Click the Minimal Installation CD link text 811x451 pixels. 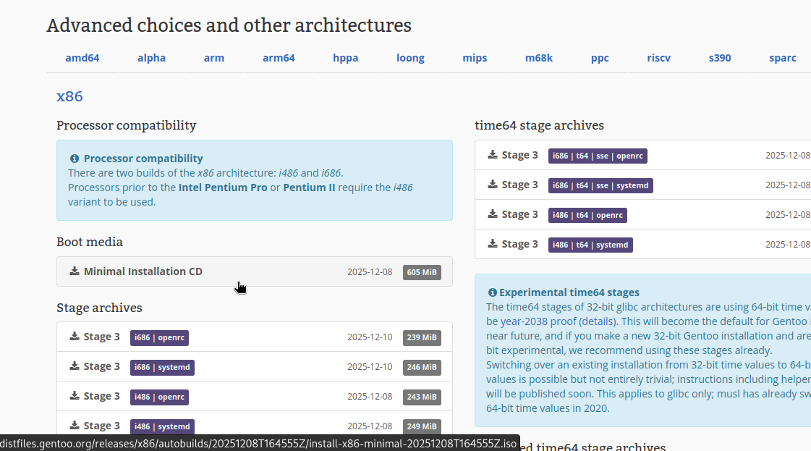(143, 271)
